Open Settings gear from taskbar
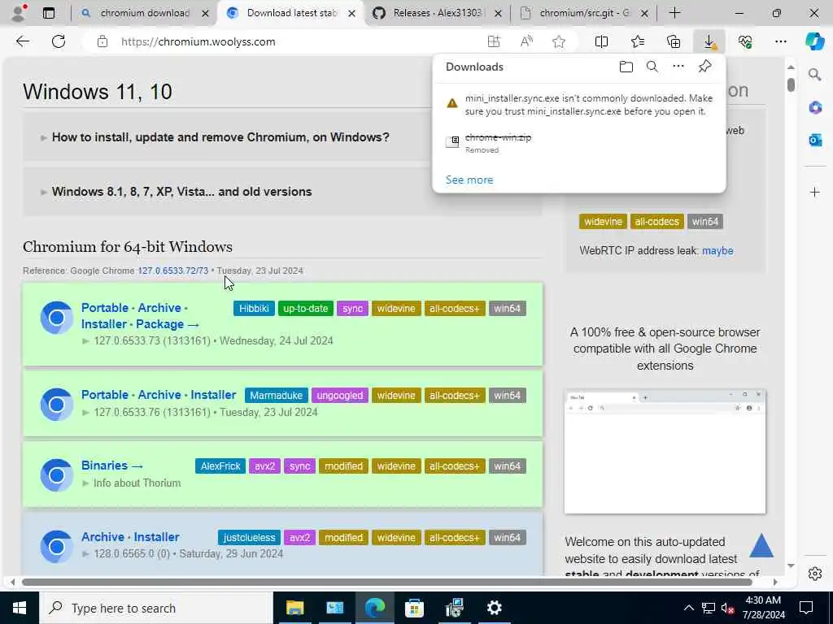This screenshot has width=833, height=624. [494, 608]
